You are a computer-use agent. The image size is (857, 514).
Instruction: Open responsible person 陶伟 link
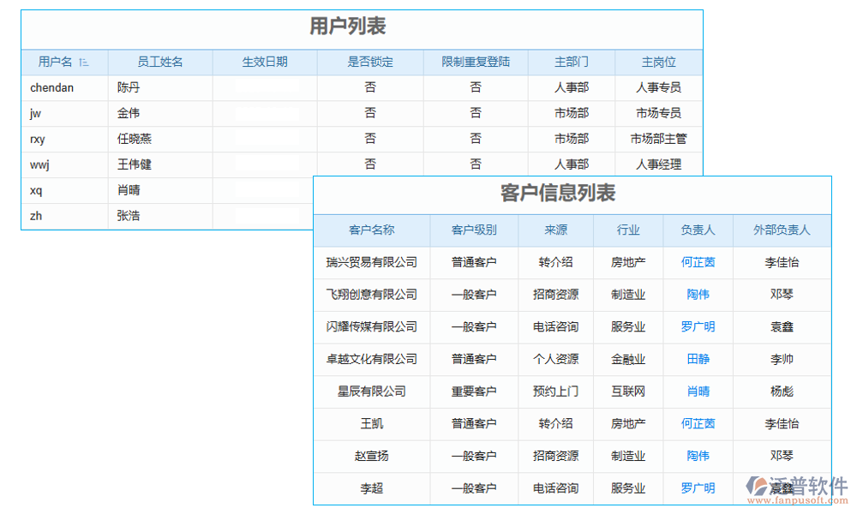point(698,295)
